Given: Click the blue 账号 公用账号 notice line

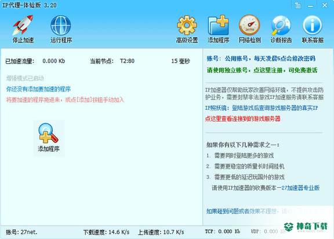Looking at the screenshot, I should click(x=261, y=58).
